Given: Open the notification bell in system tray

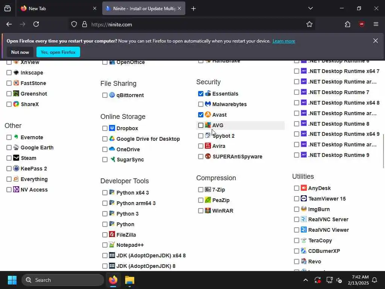Looking at the screenshot, I should point(375,280).
